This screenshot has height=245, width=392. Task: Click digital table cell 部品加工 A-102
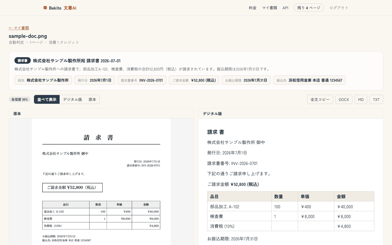click(239, 207)
